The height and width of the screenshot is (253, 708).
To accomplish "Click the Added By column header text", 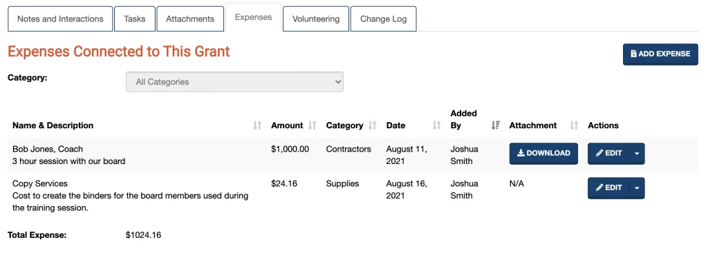I will (x=464, y=119).
